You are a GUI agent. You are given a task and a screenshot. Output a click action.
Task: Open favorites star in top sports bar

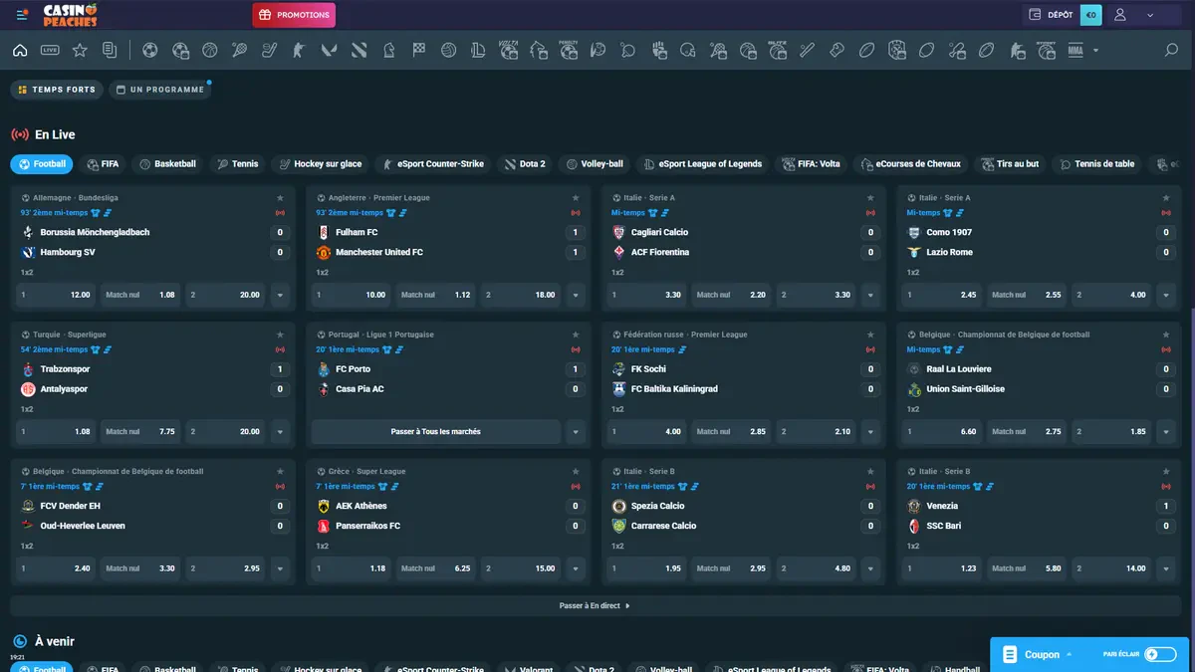pyautogui.click(x=80, y=50)
